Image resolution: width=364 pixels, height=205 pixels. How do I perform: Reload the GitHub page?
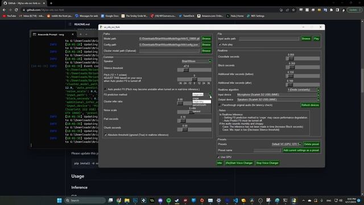[16, 10]
